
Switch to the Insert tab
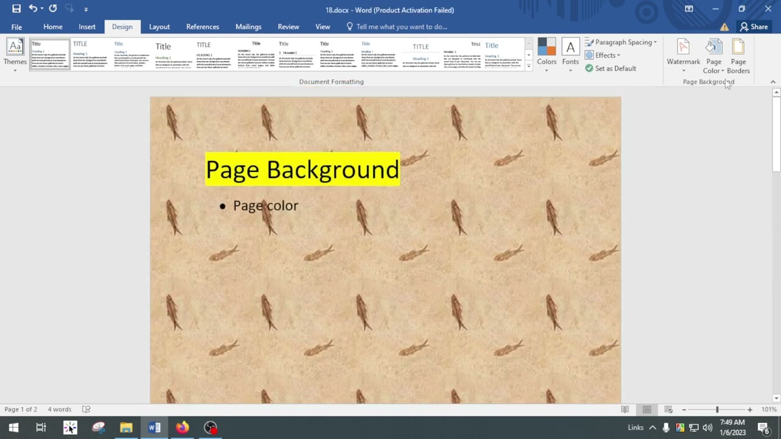87,27
